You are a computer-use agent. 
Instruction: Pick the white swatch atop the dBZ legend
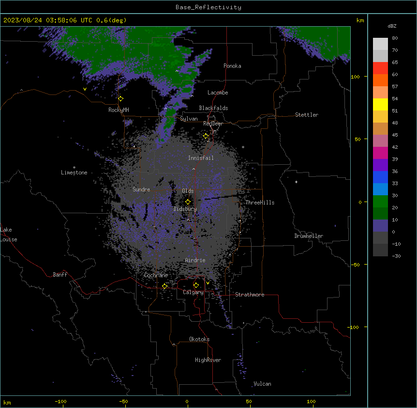click(380, 44)
